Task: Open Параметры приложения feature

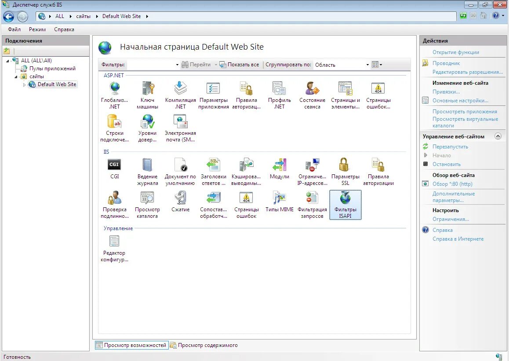Action: [213, 95]
